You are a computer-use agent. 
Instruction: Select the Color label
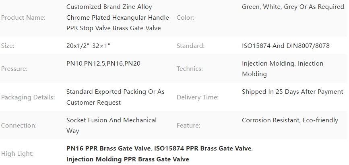[x=186, y=18]
